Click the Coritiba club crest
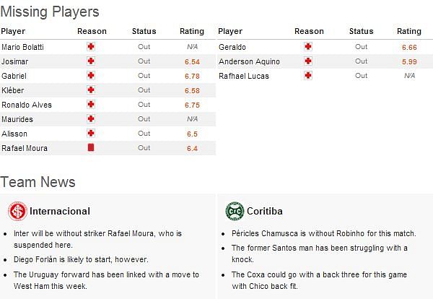The width and height of the screenshot is (433, 299). (235, 211)
